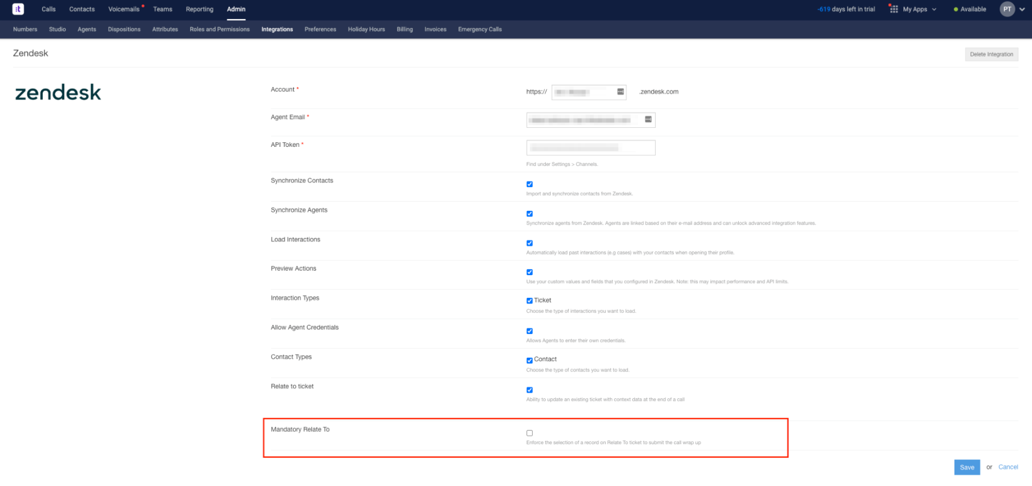
Task: Open Voicemails in the top navigation
Action: (x=124, y=9)
